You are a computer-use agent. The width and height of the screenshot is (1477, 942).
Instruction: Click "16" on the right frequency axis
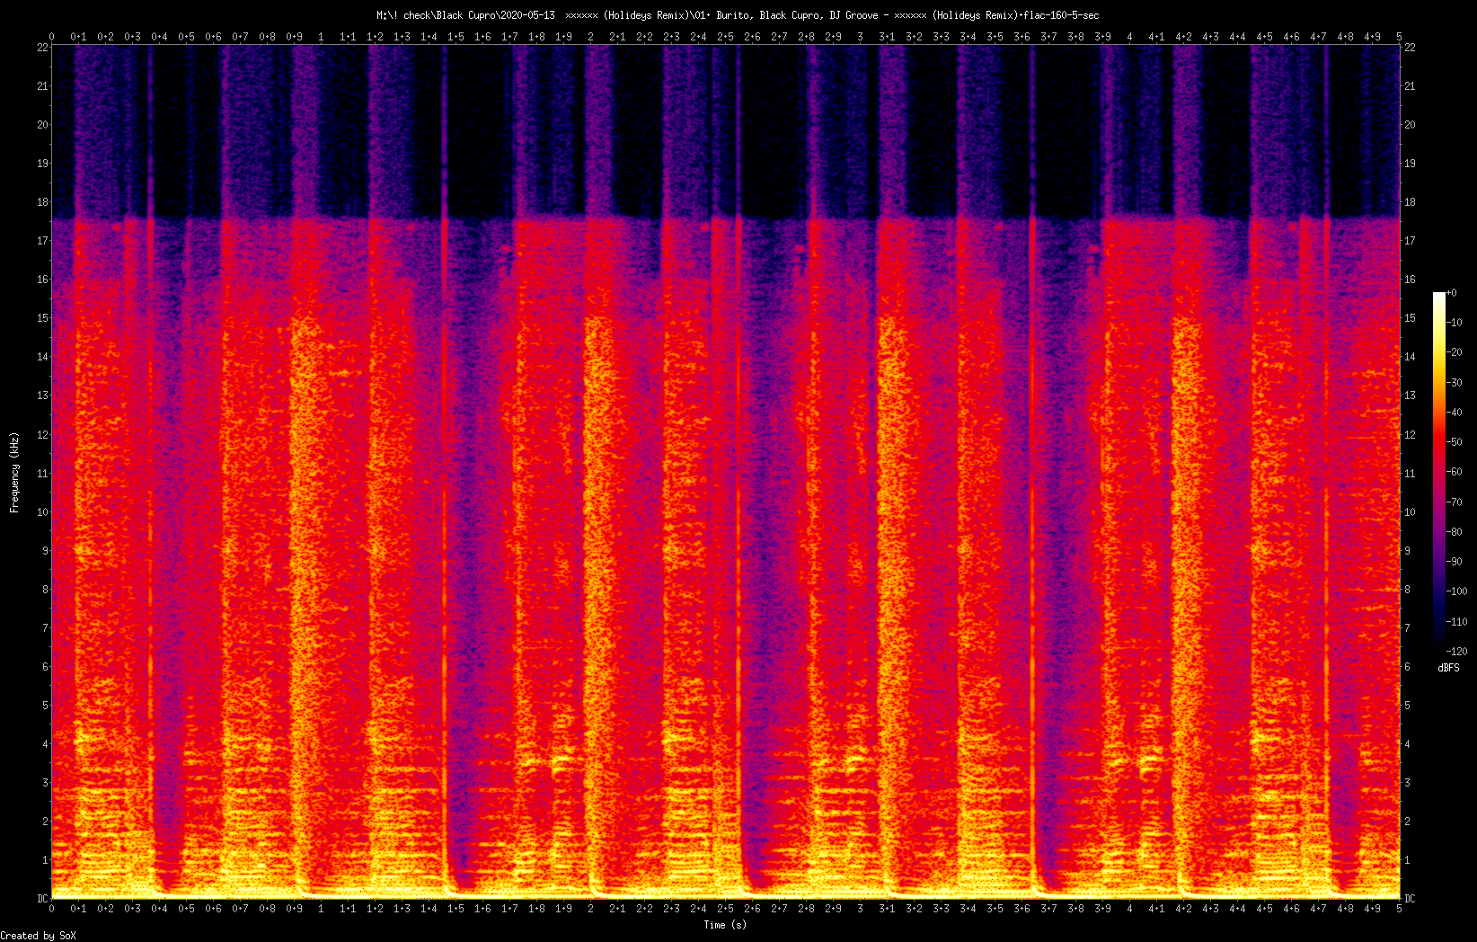1410,280
